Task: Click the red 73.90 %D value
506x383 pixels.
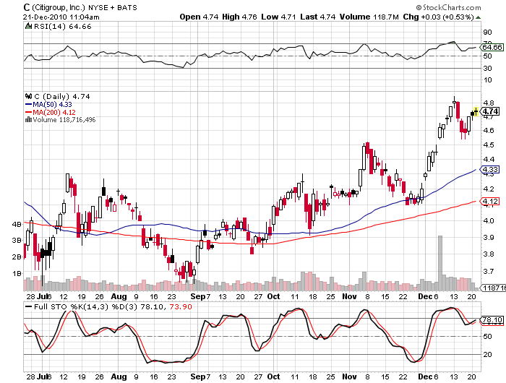Action: coord(181,306)
